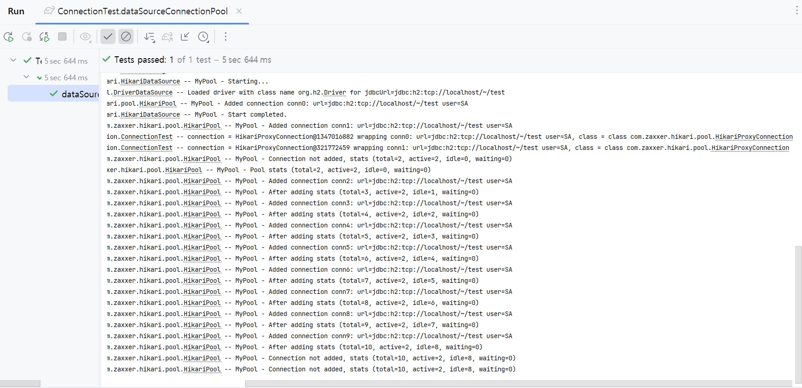Collapse the top-level test results node
The width and height of the screenshot is (802, 388).
pyautogui.click(x=13, y=60)
